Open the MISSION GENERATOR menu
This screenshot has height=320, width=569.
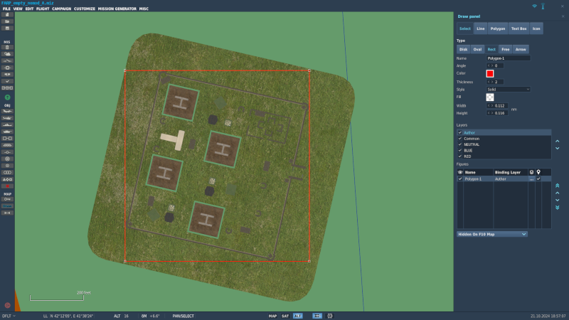(117, 9)
